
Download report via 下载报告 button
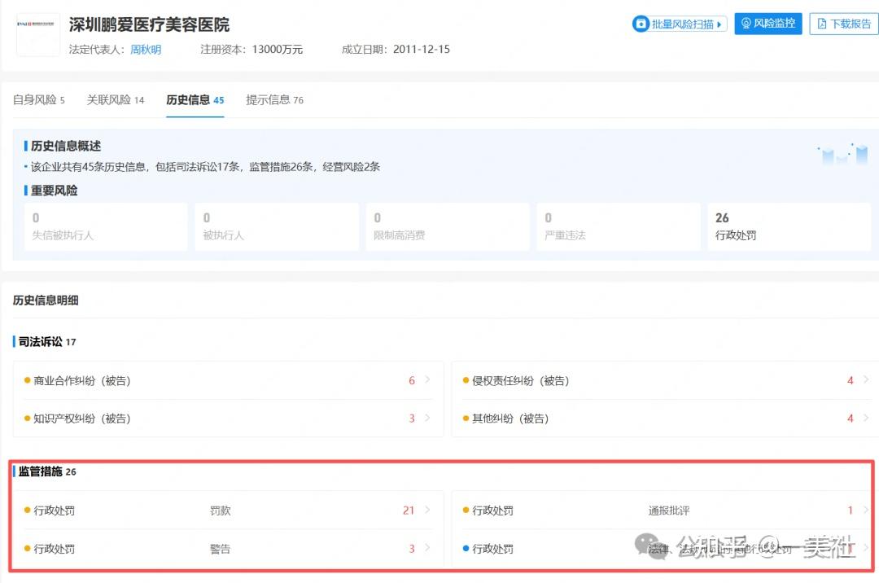pos(844,24)
